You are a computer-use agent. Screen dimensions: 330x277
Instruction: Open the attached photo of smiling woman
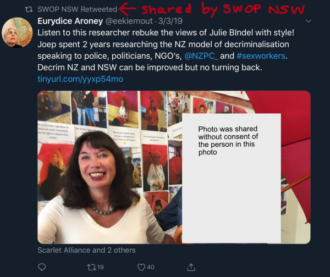(109, 167)
